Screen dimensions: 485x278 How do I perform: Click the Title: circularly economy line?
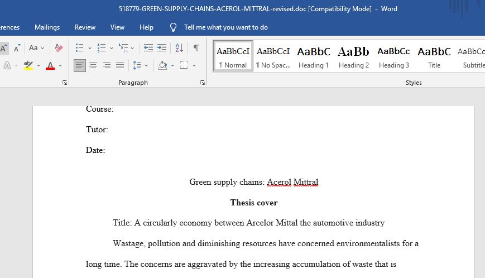click(249, 223)
